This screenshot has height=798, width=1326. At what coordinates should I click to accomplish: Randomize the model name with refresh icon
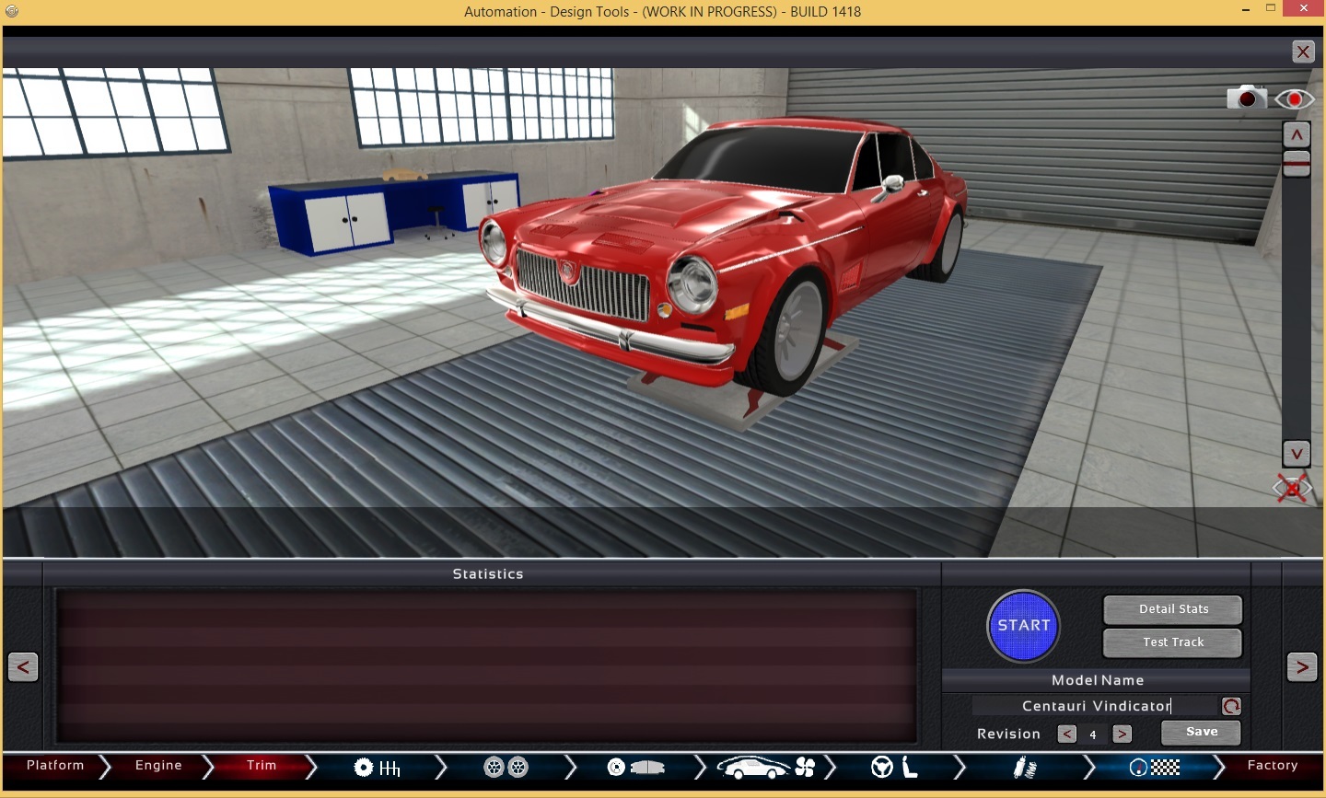point(1231,706)
